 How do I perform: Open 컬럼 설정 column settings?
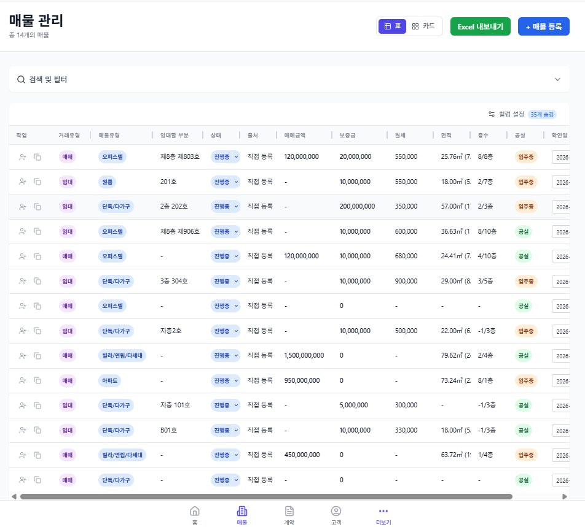pos(506,114)
